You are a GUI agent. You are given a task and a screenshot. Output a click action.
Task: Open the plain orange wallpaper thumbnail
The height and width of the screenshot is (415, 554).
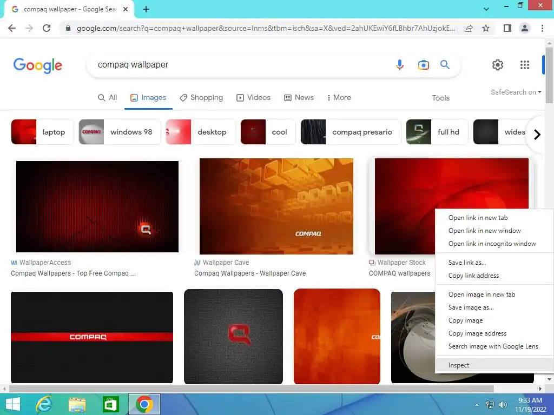(337, 336)
